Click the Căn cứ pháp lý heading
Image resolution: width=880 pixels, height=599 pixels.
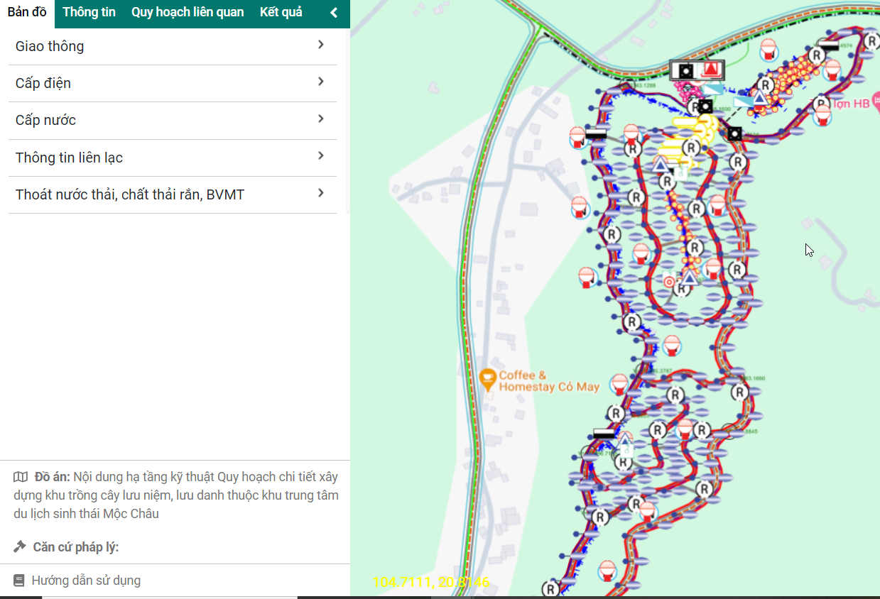pos(75,547)
